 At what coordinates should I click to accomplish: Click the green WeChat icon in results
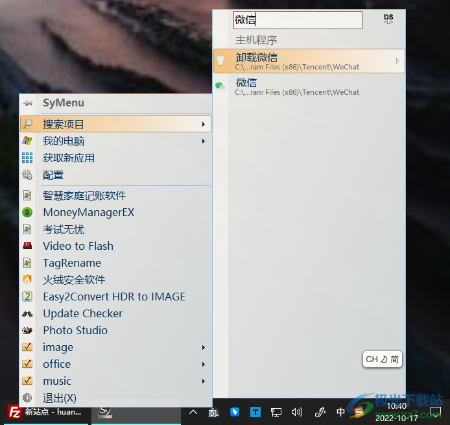tap(220, 86)
